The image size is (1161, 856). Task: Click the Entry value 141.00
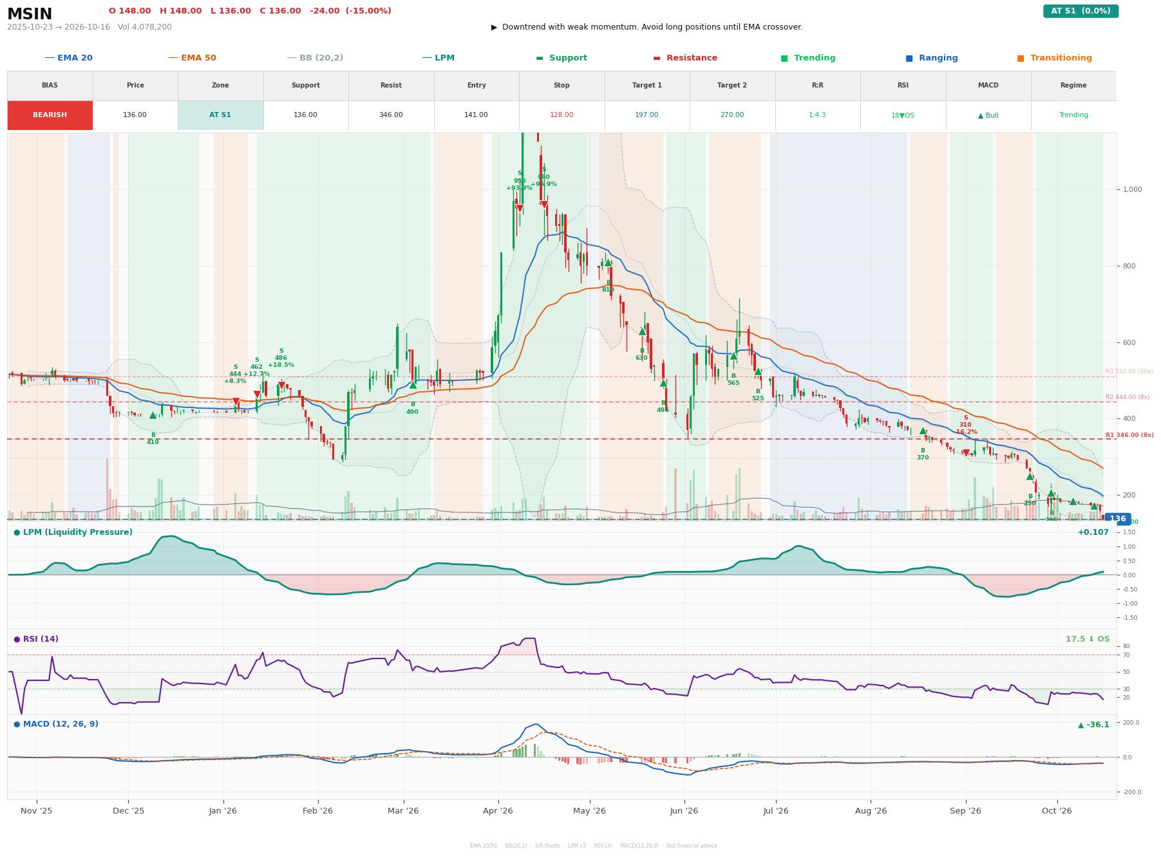point(476,115)
